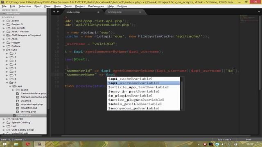Screen dimensions: 262x147
Task: Click the PHP syntax selector in status bar
Action: pos(248,140)
